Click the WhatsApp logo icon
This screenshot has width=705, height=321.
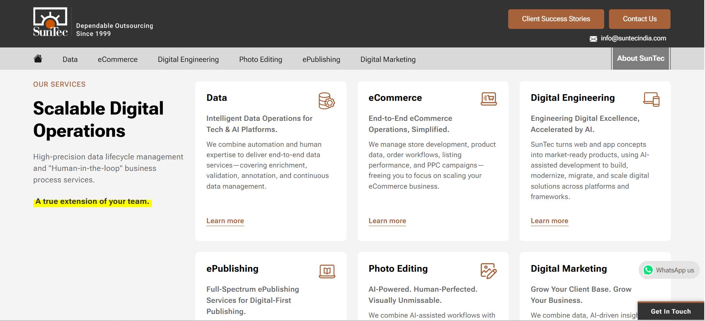pos(648,270)
